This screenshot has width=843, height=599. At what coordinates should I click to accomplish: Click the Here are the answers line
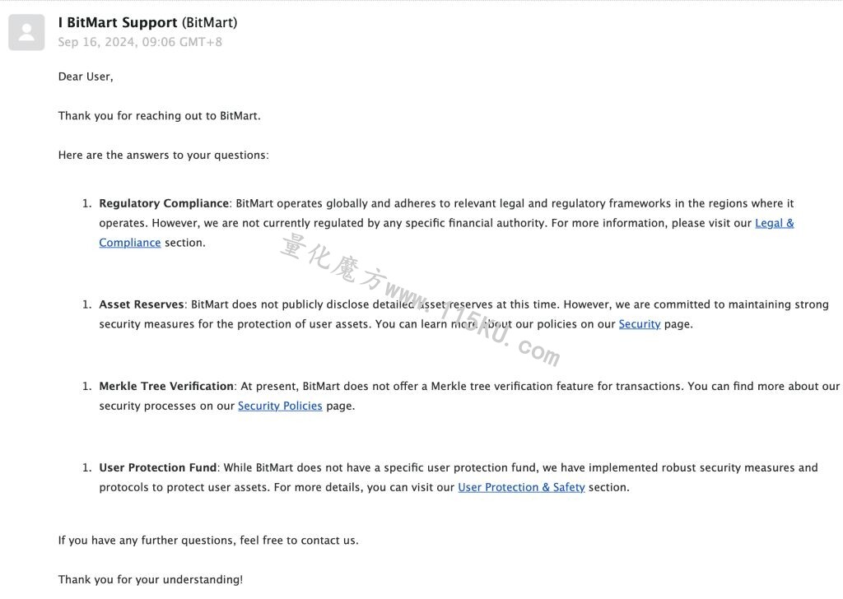[164, 155]
